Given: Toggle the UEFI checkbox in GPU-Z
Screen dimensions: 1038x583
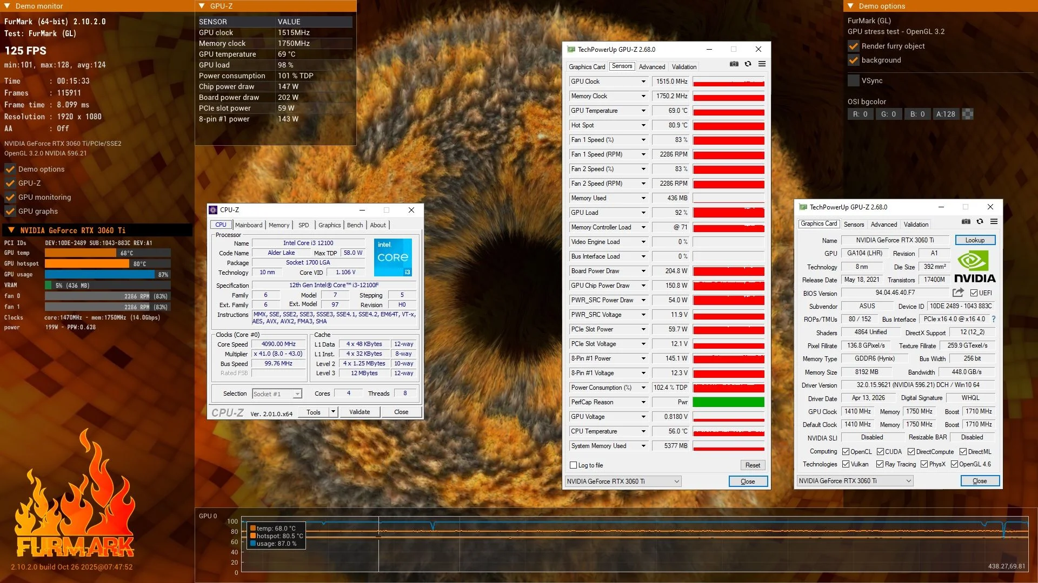Looking at the screenshot, I should 974,293.
